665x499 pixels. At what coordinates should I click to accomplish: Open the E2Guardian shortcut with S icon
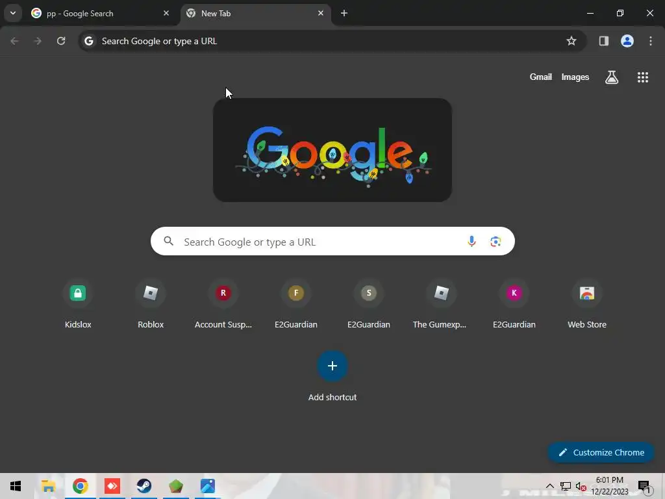pos(369,304)
